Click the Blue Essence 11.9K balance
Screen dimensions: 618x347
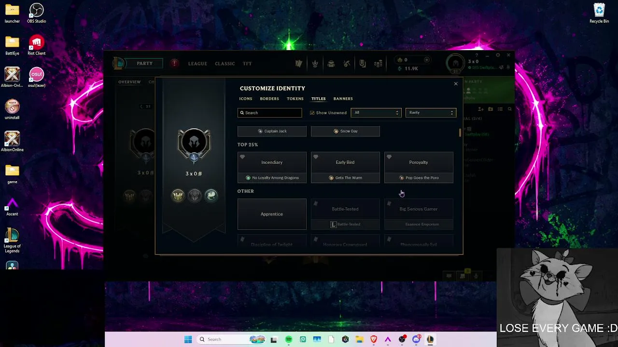408,68
